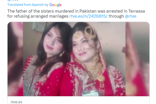Open the rtve.es/n/2426815/ link
The height and width of the screenshot is (104, 156).
[88, 16]
